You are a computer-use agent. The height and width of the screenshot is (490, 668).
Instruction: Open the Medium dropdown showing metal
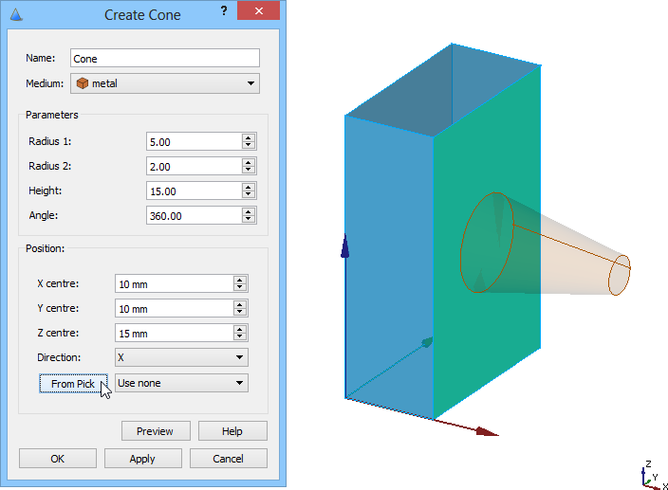point(165,83)
